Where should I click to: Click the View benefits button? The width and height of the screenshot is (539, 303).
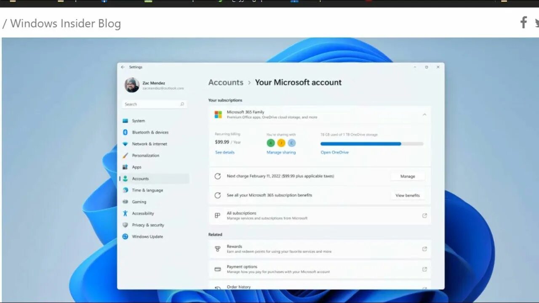click(x=408, y=195)
